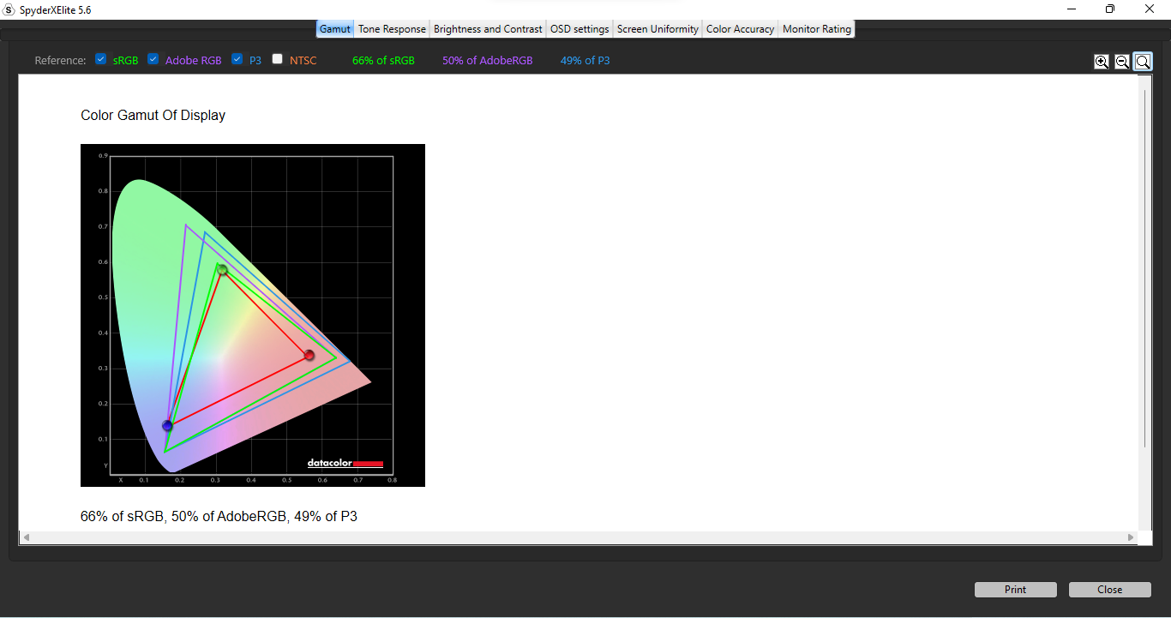Uncheck the sRGB reference checkbox
Screen dimensions: 1171x618
tap(101, 59)
